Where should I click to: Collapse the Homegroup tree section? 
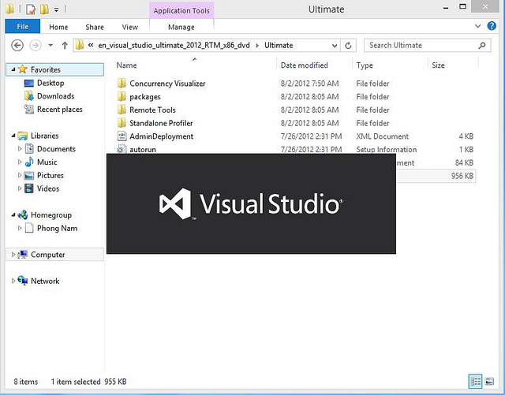[13, 214]
